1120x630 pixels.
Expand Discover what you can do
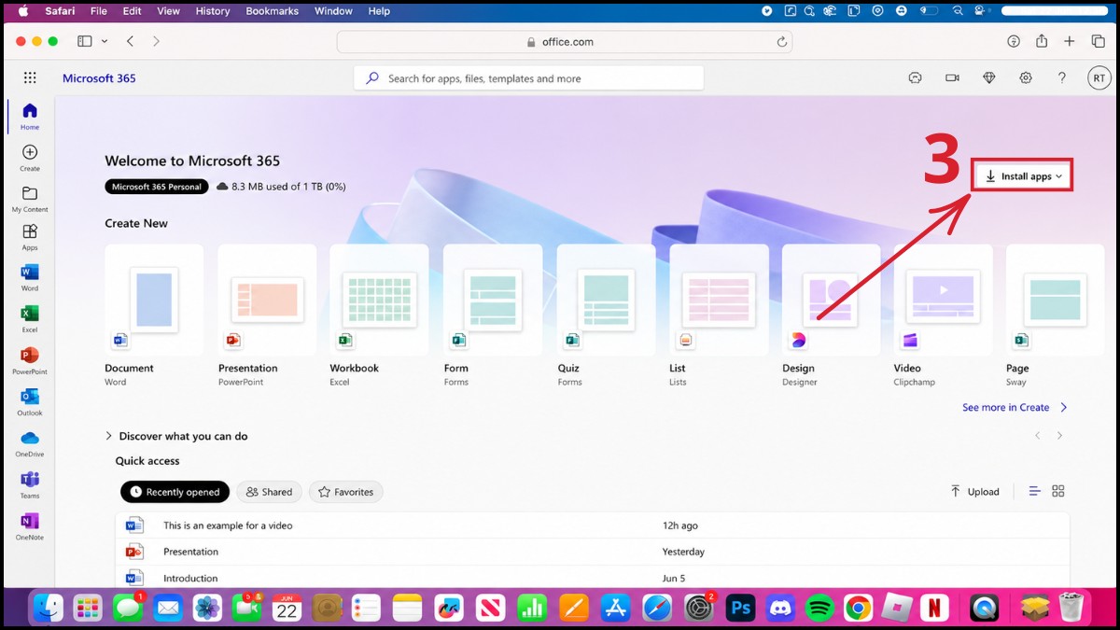point(176,436)
